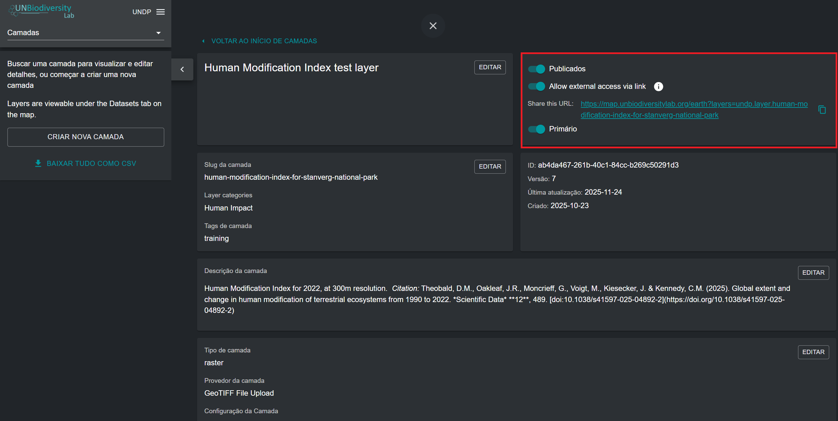Click back arrow beside Voltar ao início
This screenshot has height=421, width=838.
[x=203, y=41]
